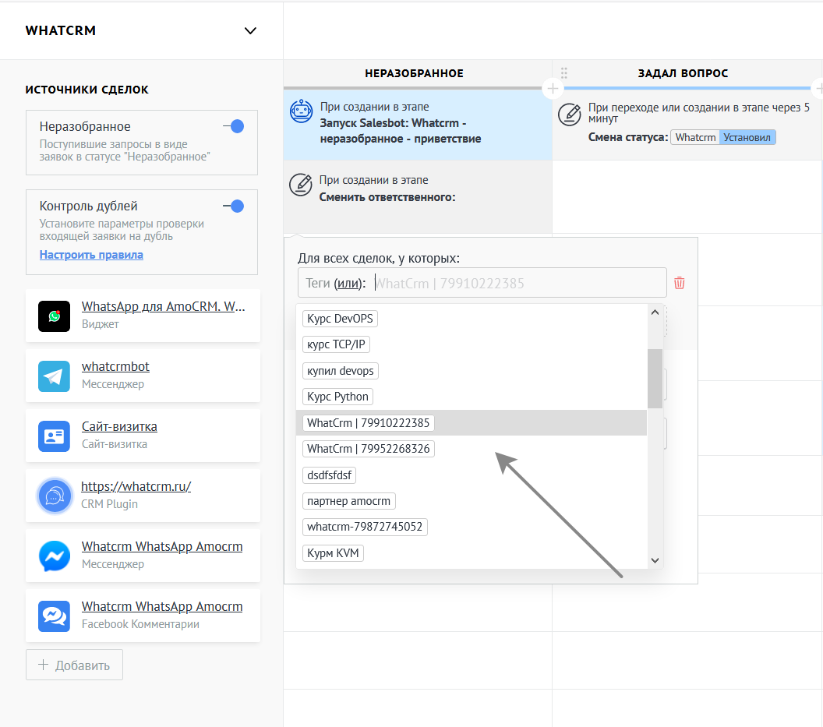Select the НЕРАЗОБРАННОЕ stage header
This screenshot has height=727, width=823.
click(x=414, y=73)
